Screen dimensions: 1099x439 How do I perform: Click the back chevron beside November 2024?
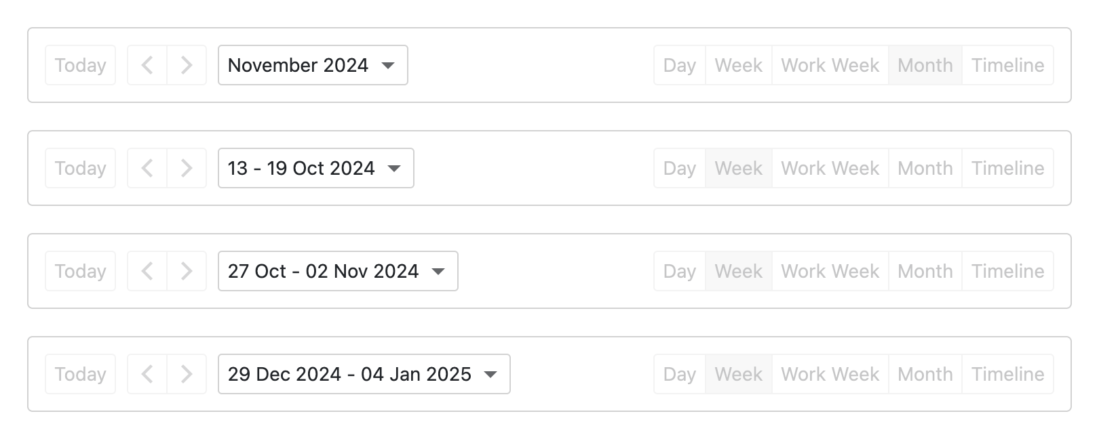pyautogui.click(x=147, y=65)
